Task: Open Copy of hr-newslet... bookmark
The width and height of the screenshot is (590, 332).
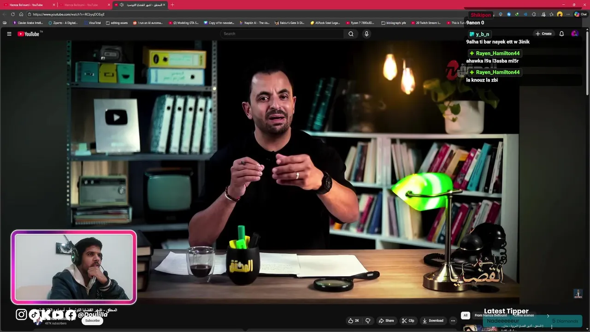Action: tap(219, 23)
